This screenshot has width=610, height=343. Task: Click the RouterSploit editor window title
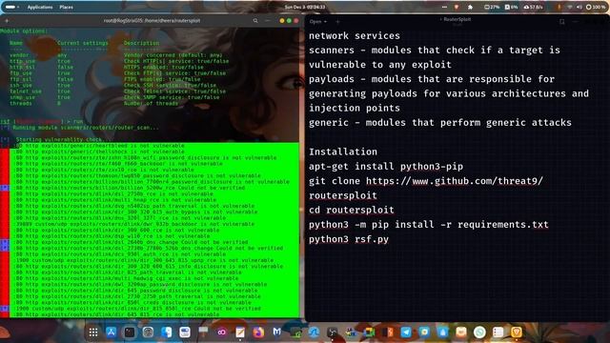click(x=457, y=19)
